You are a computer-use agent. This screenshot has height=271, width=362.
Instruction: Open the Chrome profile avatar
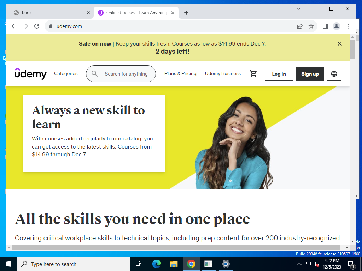[337, 26]
